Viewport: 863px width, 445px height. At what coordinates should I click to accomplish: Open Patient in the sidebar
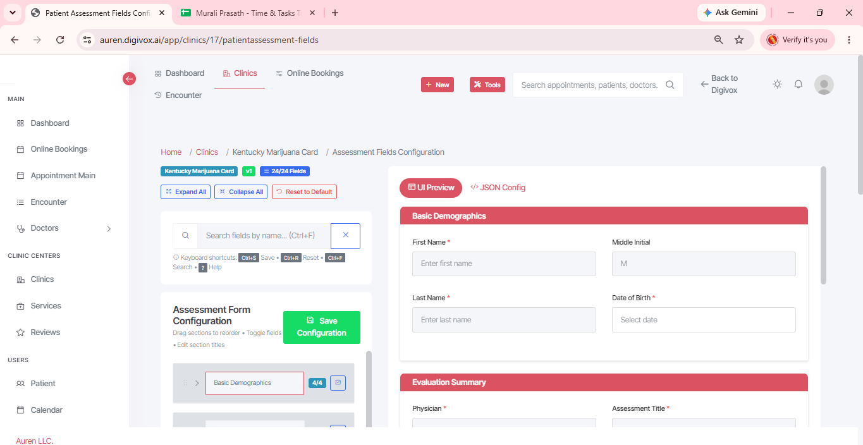click(x=43, y=384)
